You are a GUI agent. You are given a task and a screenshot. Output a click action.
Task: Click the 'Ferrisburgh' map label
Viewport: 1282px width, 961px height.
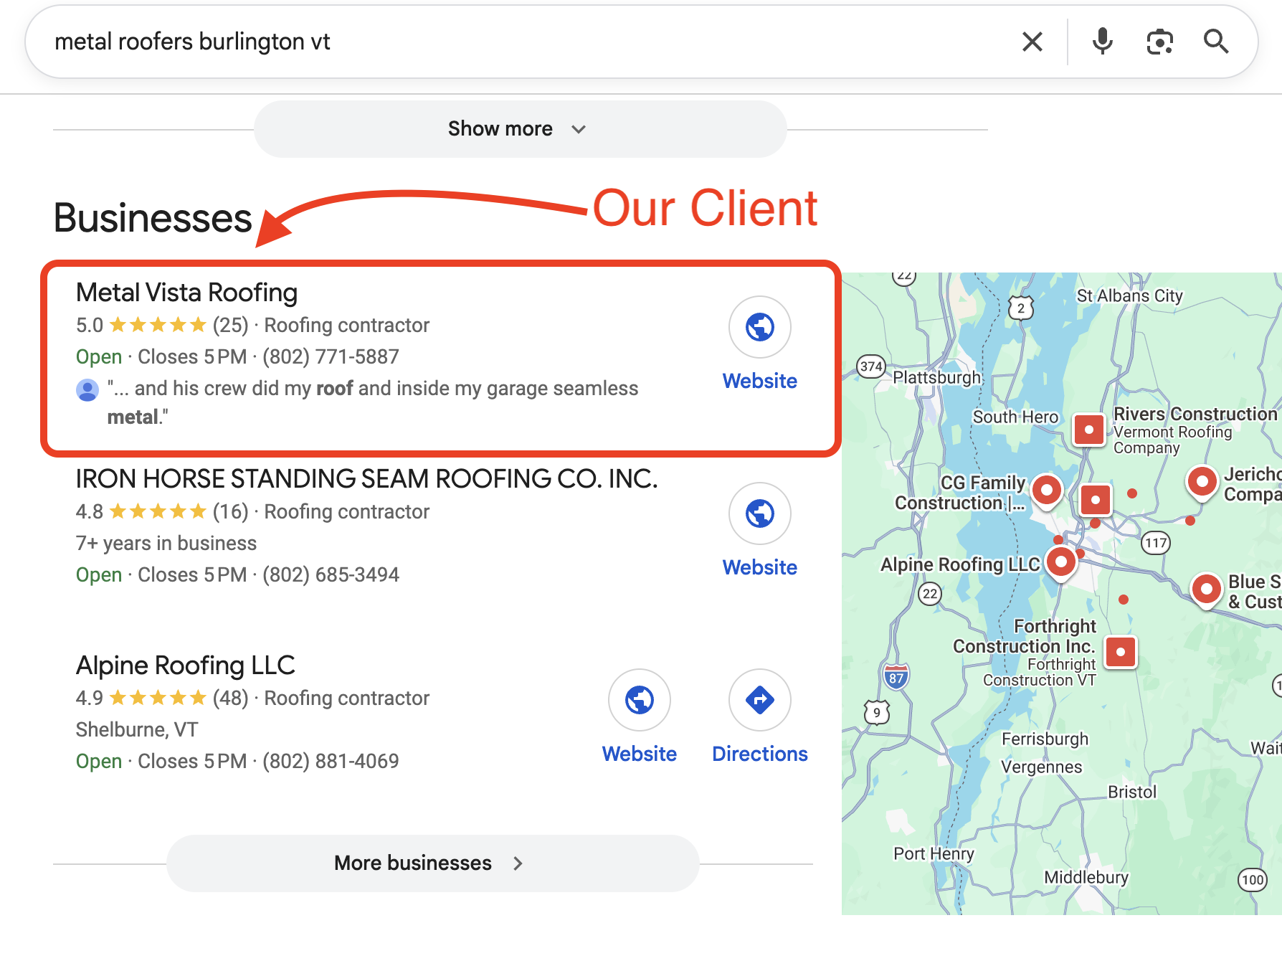coord(1045,739)
